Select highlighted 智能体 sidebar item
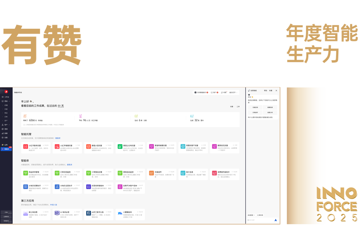 point(6,149)
